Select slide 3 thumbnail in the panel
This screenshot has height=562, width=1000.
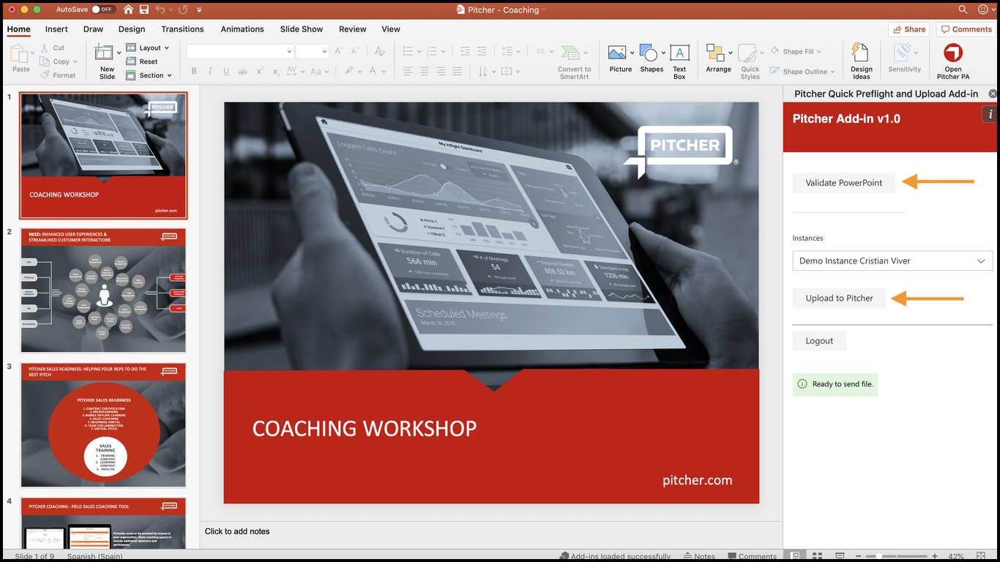click(103, 425)
